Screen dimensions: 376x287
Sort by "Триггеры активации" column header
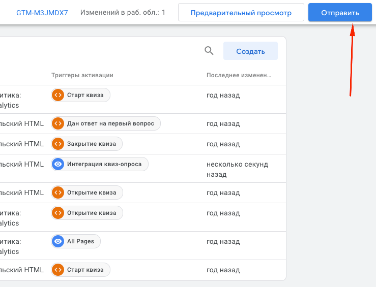tap(82, 75)
